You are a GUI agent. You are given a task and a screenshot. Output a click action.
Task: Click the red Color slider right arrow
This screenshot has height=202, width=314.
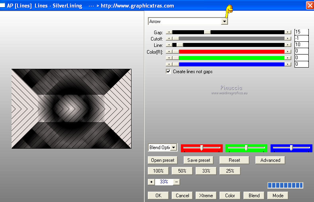pos(288,51)
